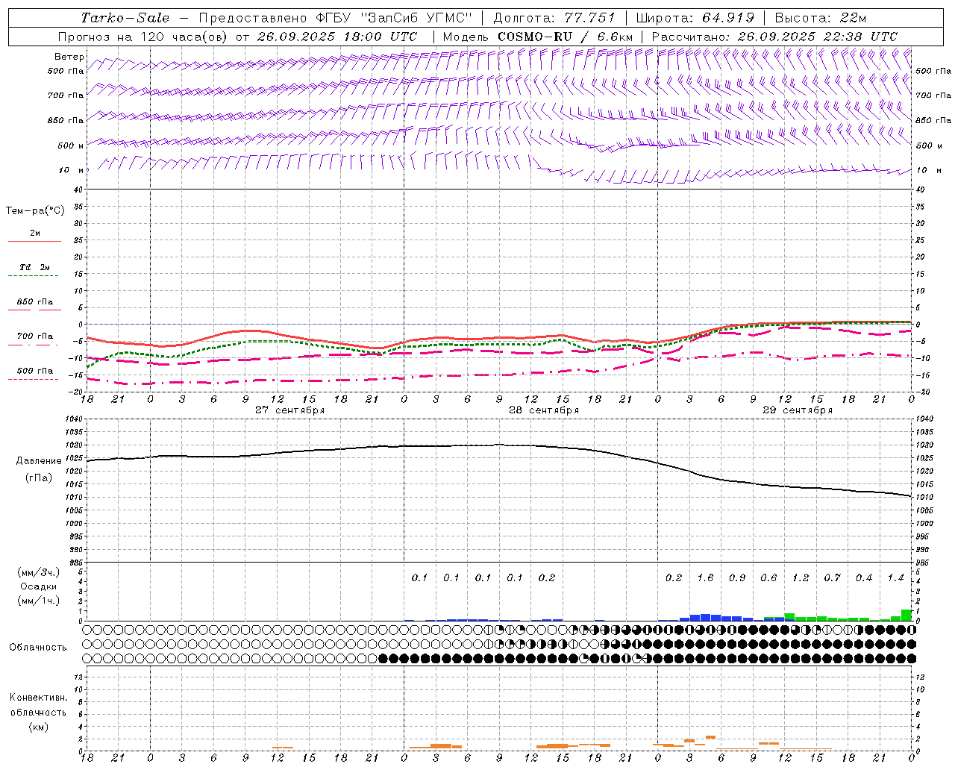
Task: Click the Облачность cloud cover label
Action: 38,647
